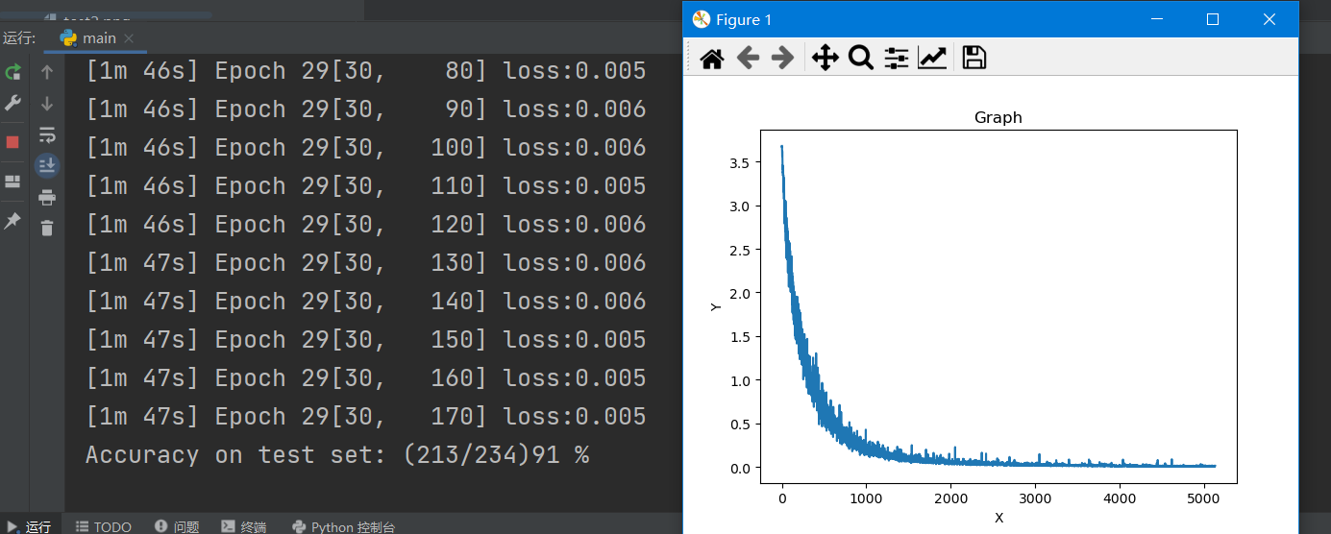Open the Python 控制台 tab
Viewport: 1331px width, 534px height.
point(343,526)
